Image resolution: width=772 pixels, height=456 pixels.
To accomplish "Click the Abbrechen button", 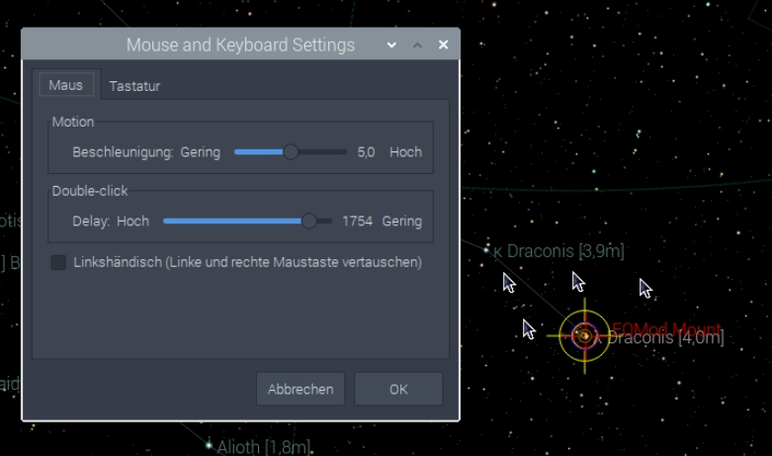I will pos(300,389).
